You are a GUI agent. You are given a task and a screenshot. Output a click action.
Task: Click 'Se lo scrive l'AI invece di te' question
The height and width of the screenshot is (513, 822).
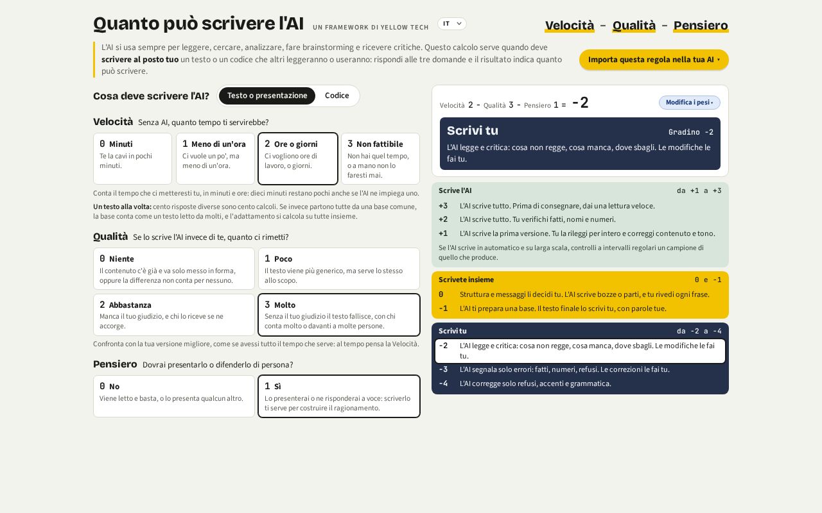pyautogui.click(x=211, y=237)
